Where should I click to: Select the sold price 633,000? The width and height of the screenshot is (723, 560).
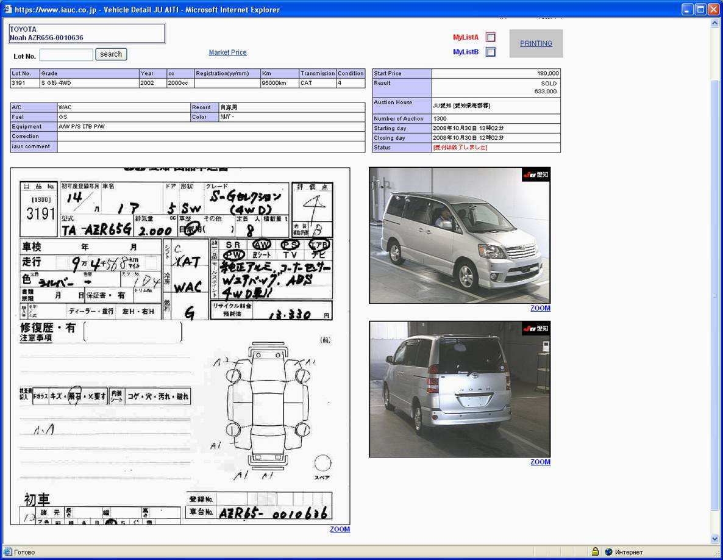(546, 92)
